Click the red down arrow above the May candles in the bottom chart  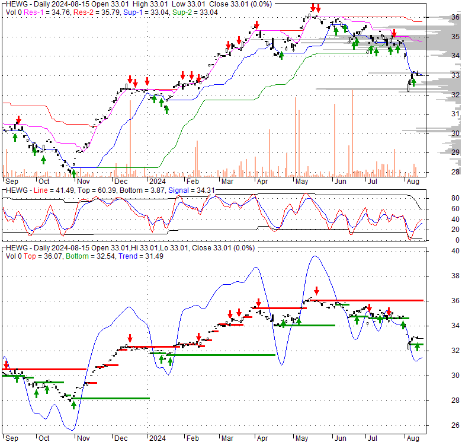click(x=316, y=291)
